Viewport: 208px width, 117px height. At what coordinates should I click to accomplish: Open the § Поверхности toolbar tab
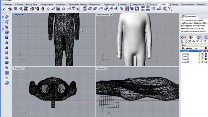pos(137,4)
